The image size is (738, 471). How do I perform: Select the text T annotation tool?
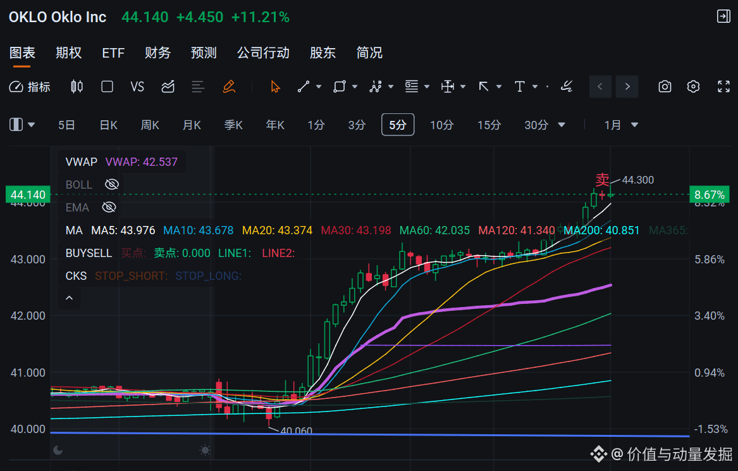point(520,87)
